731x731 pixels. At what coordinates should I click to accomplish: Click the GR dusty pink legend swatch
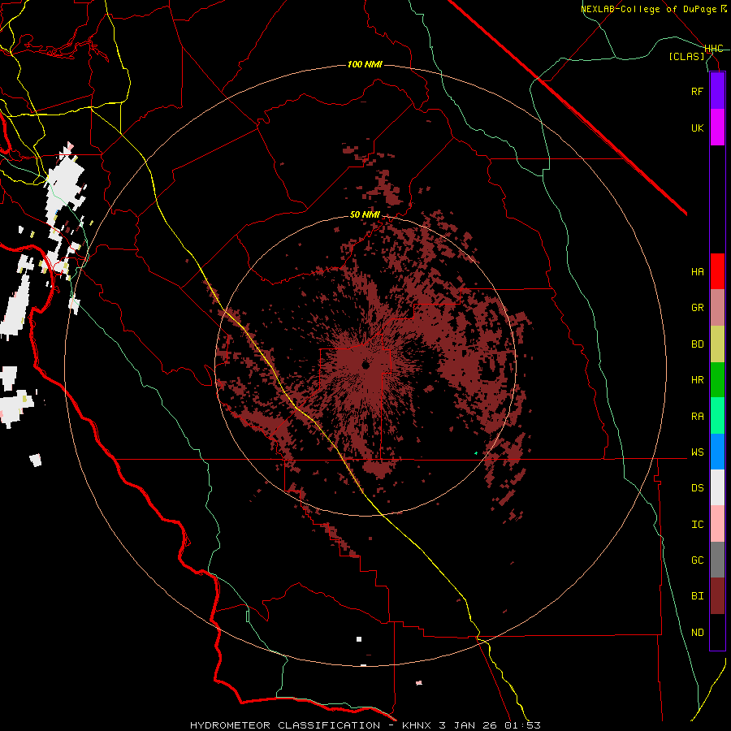point(717,308)
